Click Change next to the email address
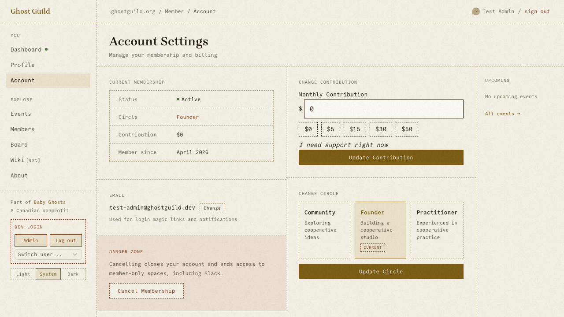 click(x=212, y=208)
